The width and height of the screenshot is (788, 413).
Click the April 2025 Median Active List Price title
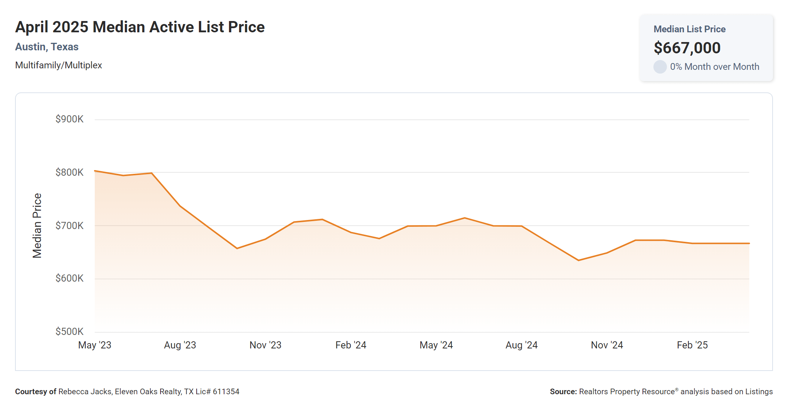click(x=140, y=27)
